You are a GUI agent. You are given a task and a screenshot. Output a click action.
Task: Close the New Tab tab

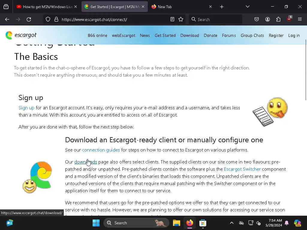(210, 7)
